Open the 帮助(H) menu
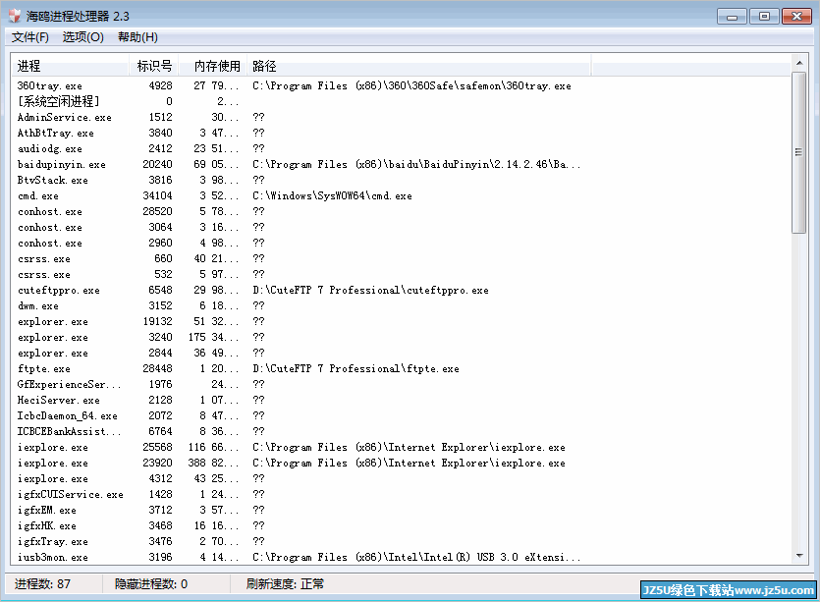The width and height of the screenshot is (820, 602). (137, 37)
